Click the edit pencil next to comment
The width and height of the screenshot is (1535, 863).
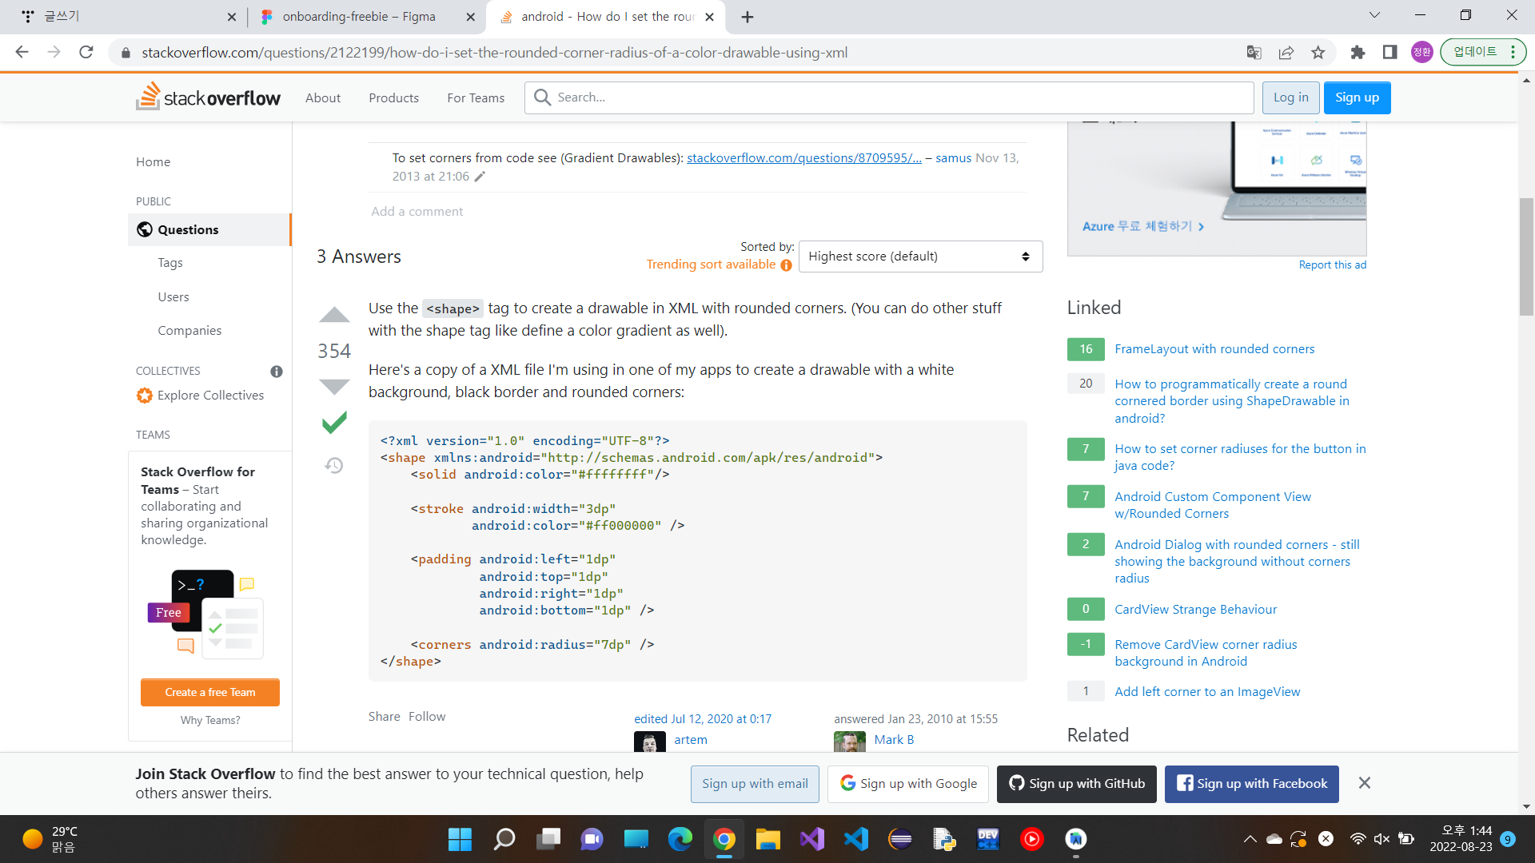[x=480, y=177]
